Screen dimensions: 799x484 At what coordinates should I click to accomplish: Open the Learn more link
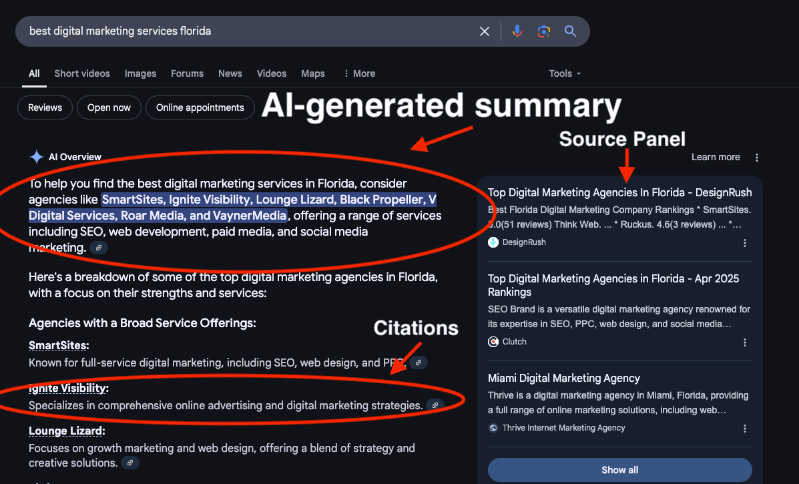point(716,158)
